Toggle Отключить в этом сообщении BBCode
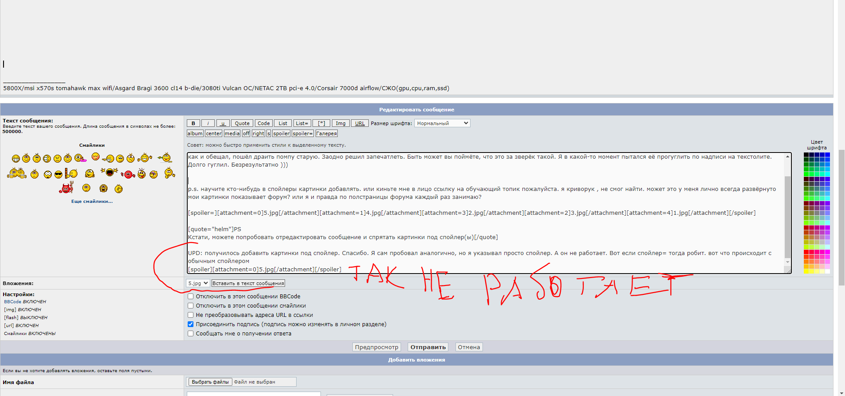 190,297
